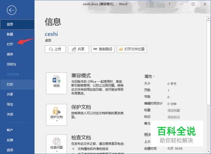This screenshot has width=211, height=154.
Task: Click 打开文件位置 button
Action: [132, 49]
